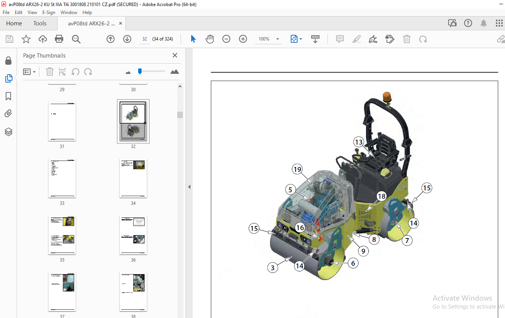This screenshot has width=505, height=318.
Task: Click the page break insert icon in panel
Action: click(x=62, y=72)
